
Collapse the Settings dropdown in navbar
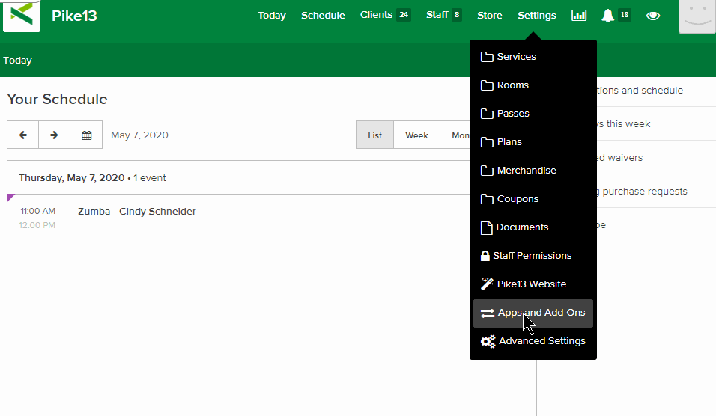(536, 16)
